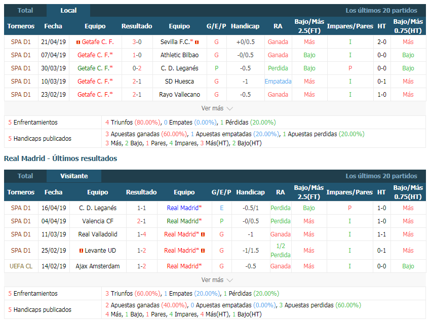Open C. D. Leganés link in Getafe table
The image size is (429, 321).
pos(179,68)
